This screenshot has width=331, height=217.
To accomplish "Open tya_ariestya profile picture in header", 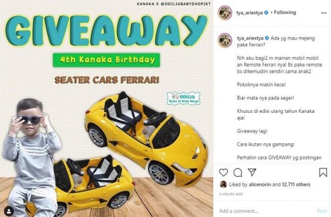I will pyautogui.click(x=225, y=13).
